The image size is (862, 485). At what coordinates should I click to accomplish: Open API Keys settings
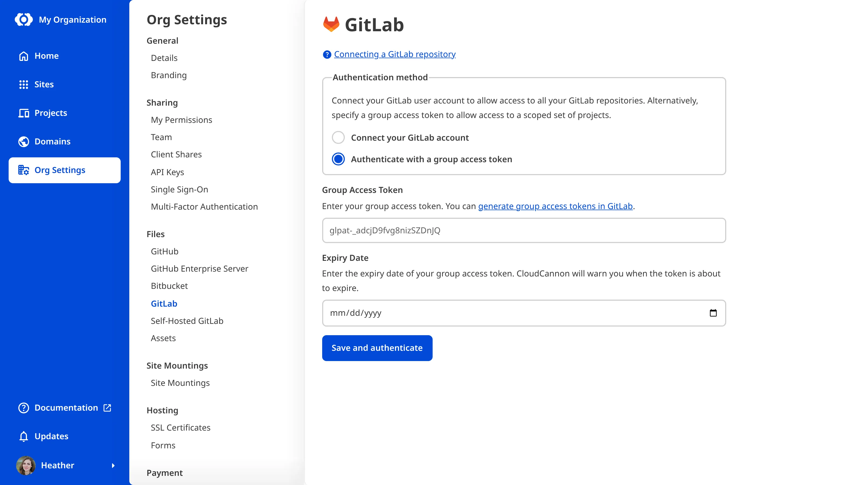167,172
